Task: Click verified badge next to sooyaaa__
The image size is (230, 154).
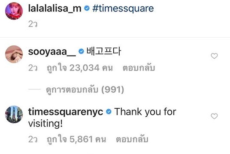Action: coord(81,51)
